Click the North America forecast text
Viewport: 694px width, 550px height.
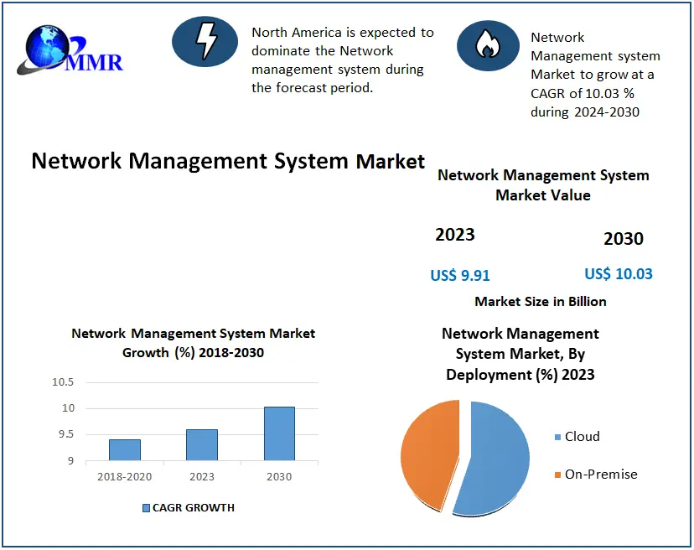click(x=342, y=60)
